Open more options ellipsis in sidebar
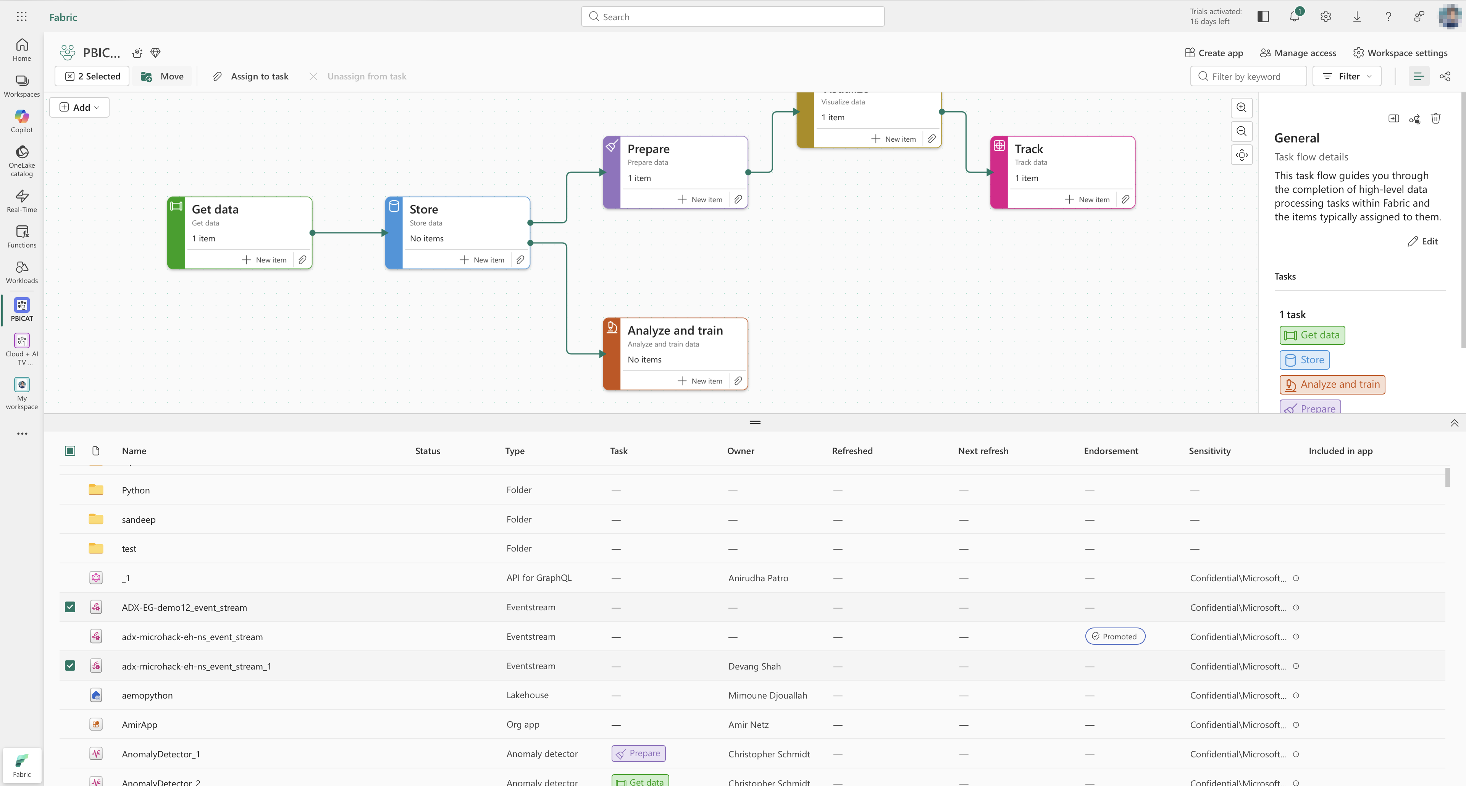 coord(22,433)
